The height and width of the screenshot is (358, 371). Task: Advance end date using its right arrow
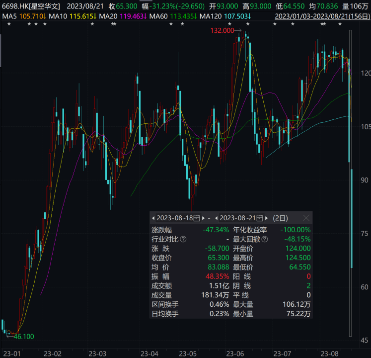(x=267, y=218)
